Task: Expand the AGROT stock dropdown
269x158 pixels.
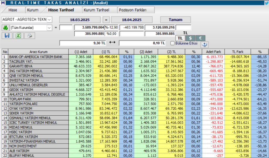Action: point(49,20)
